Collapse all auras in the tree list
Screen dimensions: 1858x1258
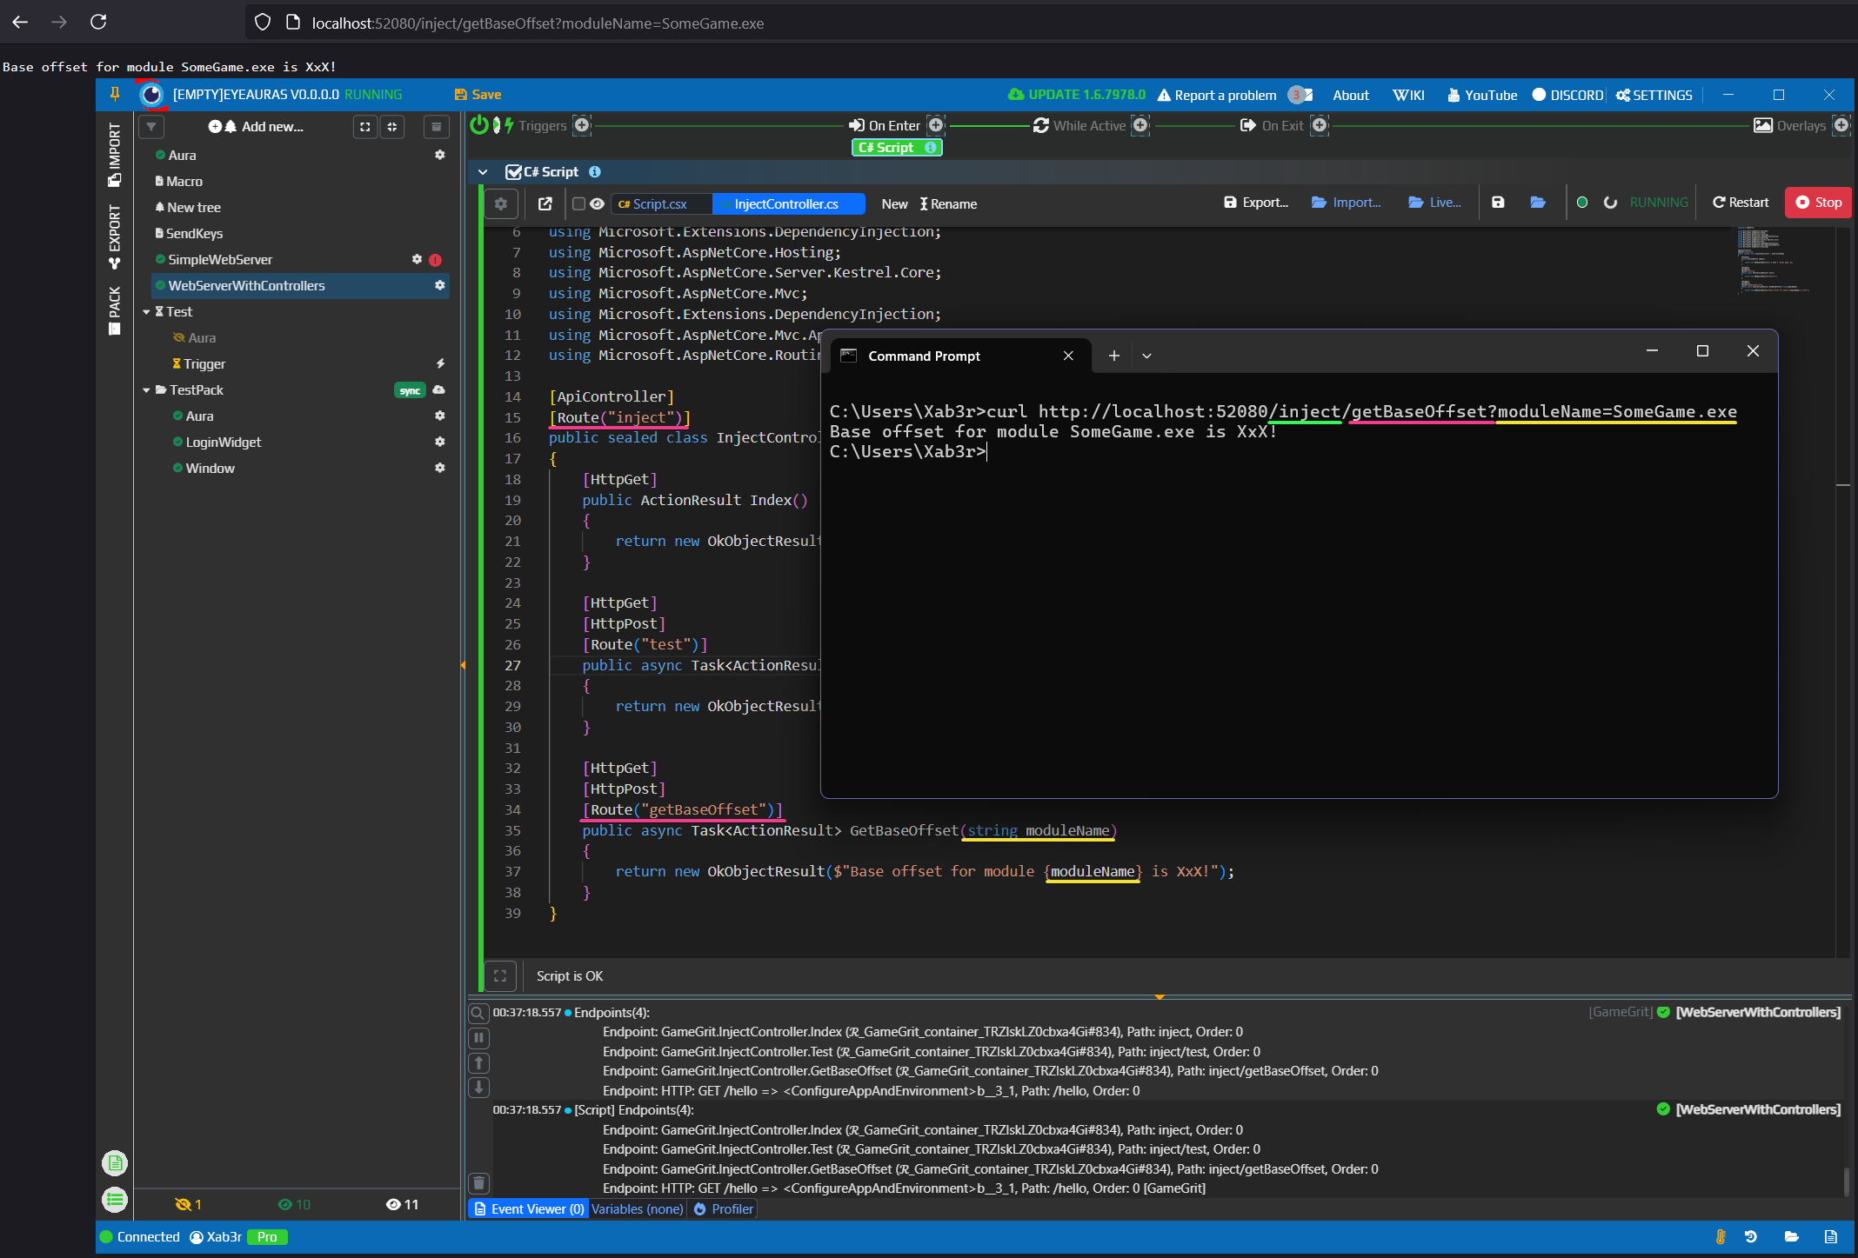[392, 127]
